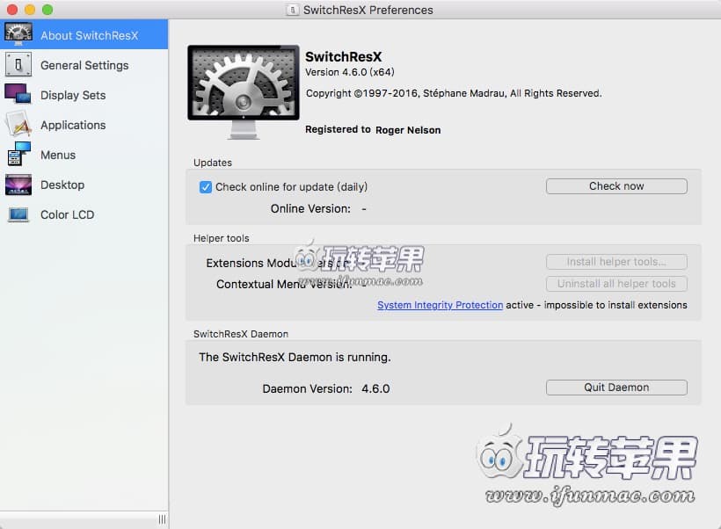Toggle Check online for update checkbox
721x529 pixels.
click(x=206, y=187)
